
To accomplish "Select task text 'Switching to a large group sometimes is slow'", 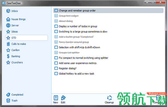I will [x=83, y=31].
